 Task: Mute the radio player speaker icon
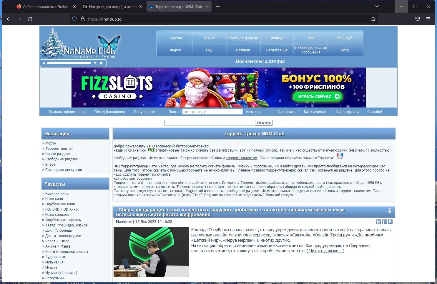click(101, 63)
